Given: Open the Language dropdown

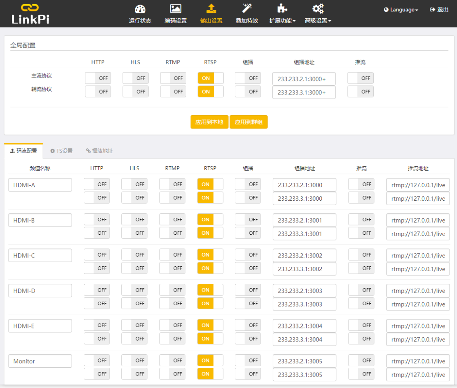Looking at the screenshot, I should (x=401, y=10).
